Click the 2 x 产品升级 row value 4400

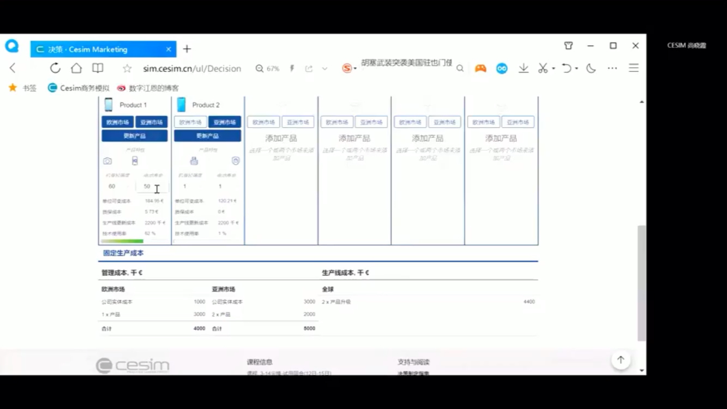pyautogui.click(x=529, y=302)
